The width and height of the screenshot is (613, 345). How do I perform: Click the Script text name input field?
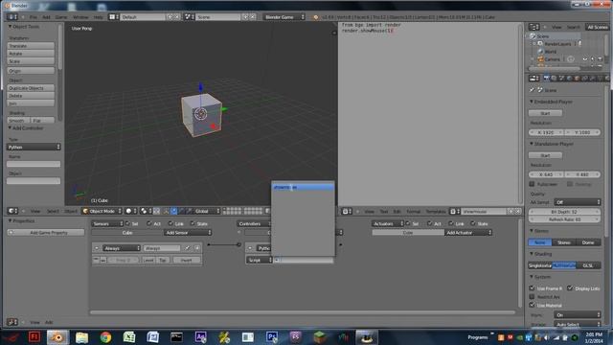[x=304, y=260]
